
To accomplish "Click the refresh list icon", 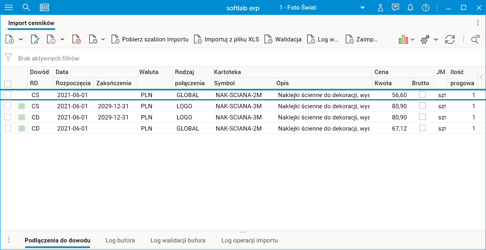I will (450, 39).
